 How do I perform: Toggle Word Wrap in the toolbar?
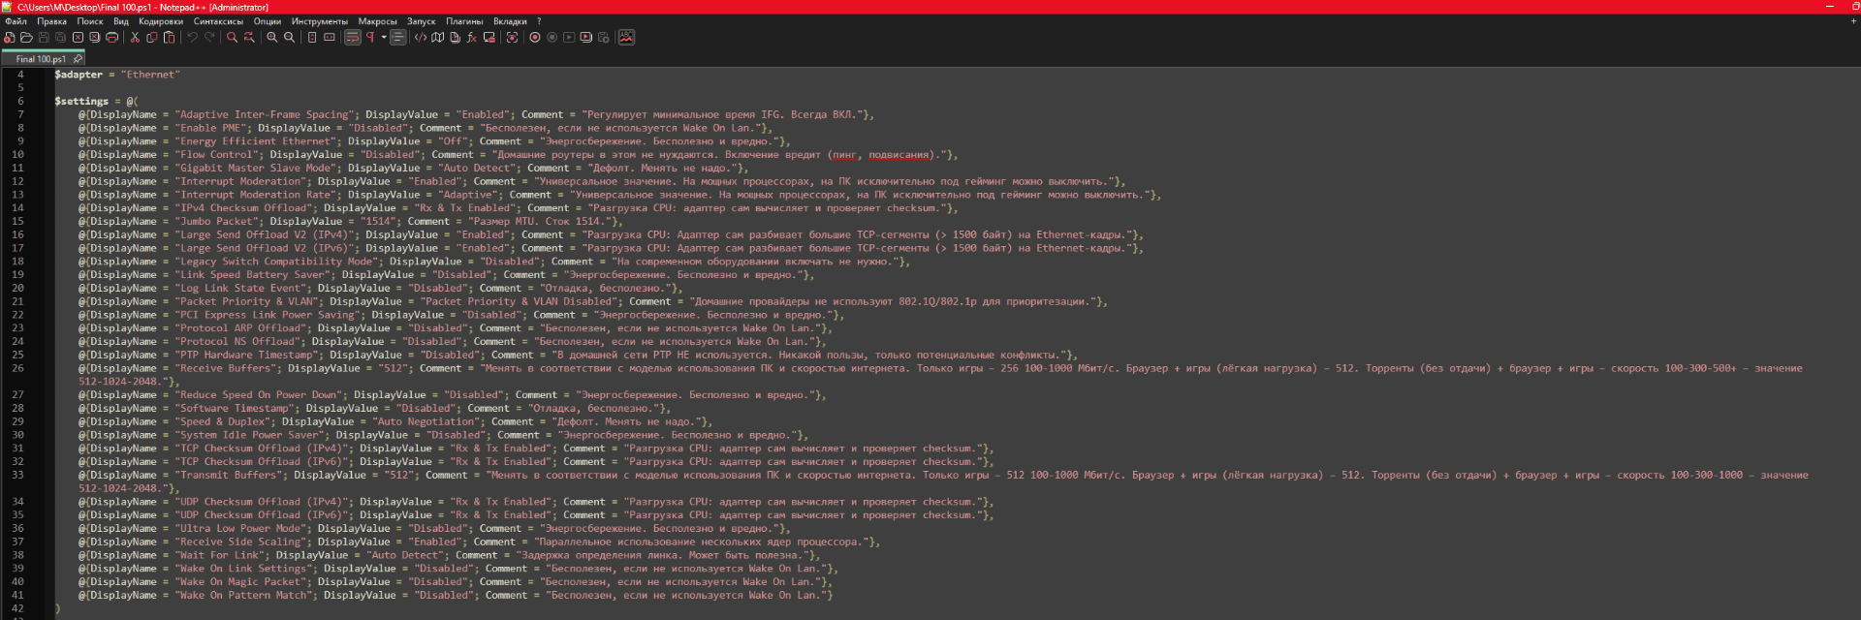pyautogui.click(x=353, y=38)
